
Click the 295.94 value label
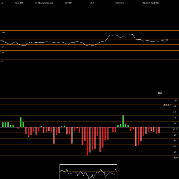(167, 105)
